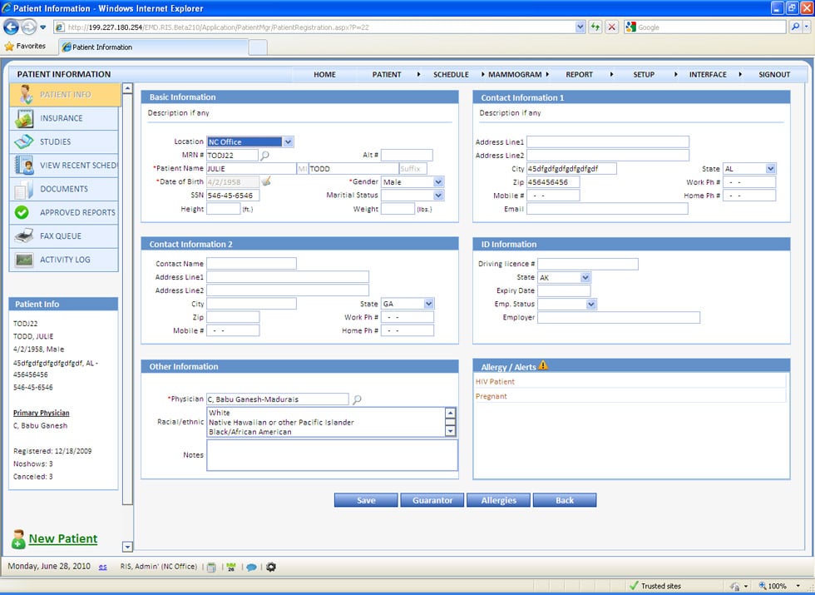Expand the Gender dropdown
815x595 pixels.
tap(438, 182)
